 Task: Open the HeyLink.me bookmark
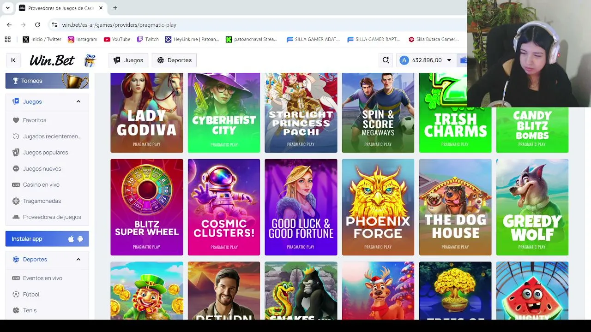(x=192, y=40)
